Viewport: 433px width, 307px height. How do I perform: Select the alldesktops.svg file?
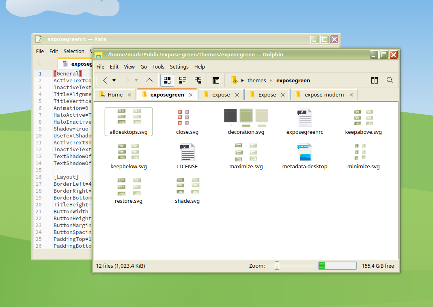tap(129, 122)
